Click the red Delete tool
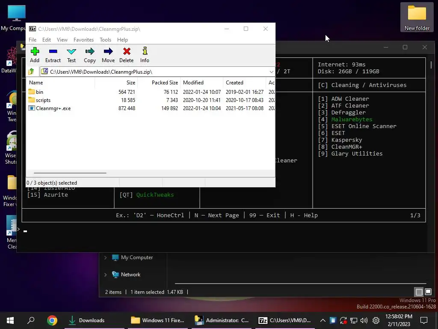This screenshot has height=329, width=438. (127, 55)
